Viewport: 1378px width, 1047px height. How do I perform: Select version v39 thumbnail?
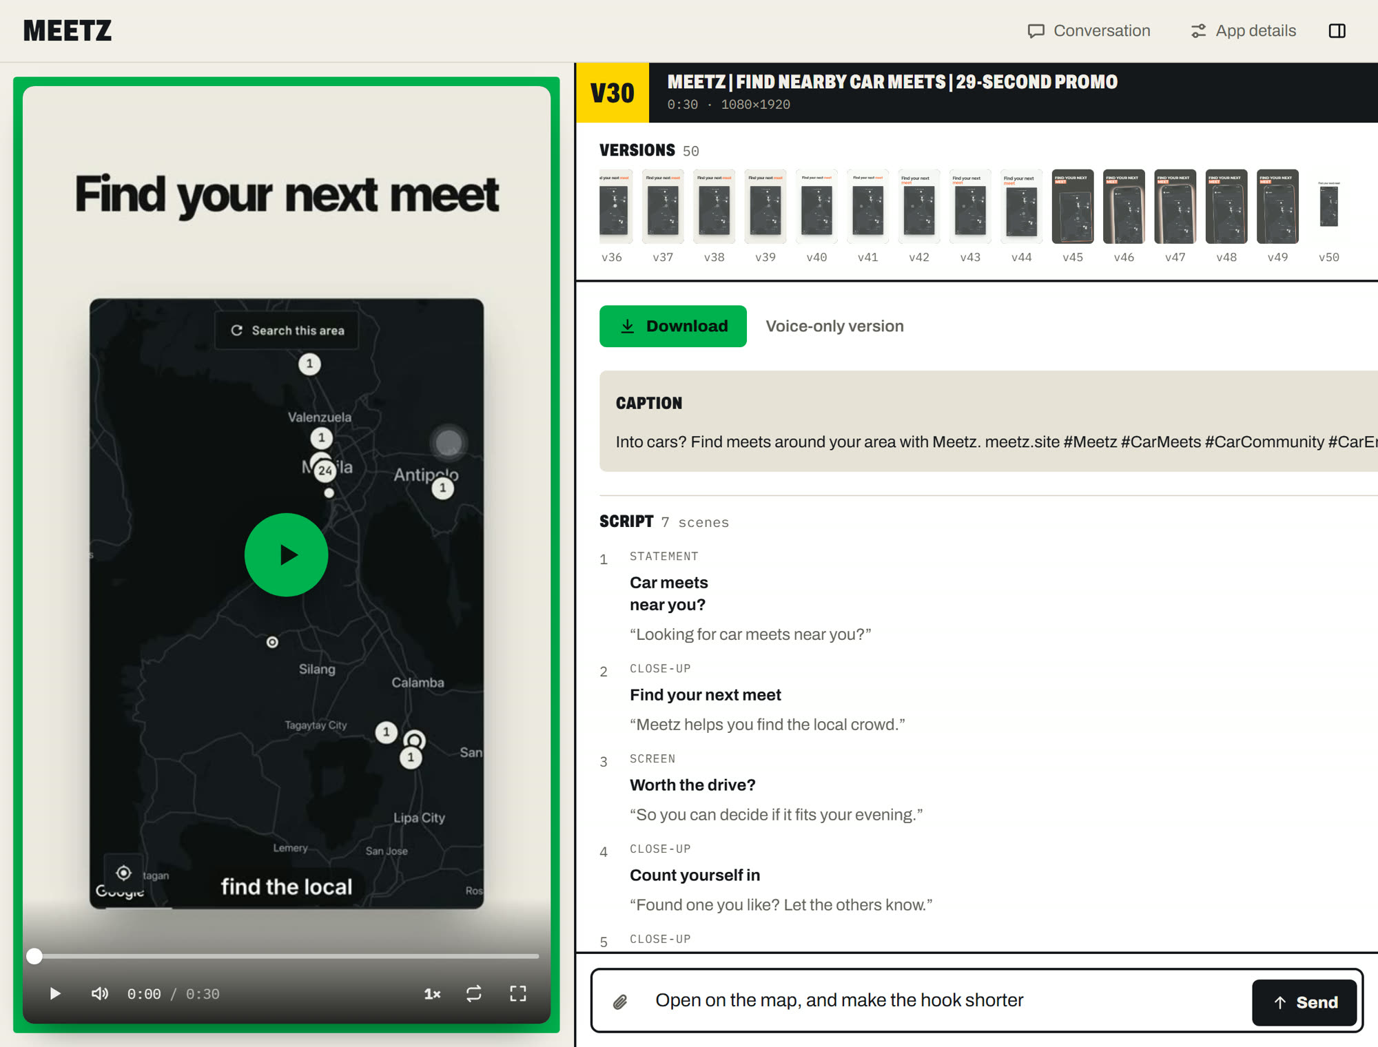click(x=765, y=207)
